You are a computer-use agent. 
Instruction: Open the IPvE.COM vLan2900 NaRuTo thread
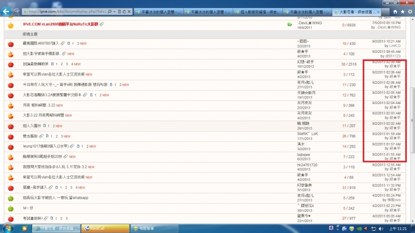(x=60, y=24)
